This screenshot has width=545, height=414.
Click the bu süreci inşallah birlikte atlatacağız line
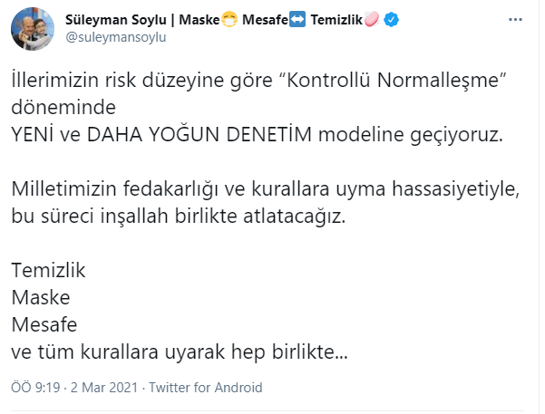(179, 216)
